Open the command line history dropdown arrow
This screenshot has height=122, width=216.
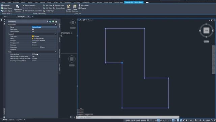click(x=179, y=117)
